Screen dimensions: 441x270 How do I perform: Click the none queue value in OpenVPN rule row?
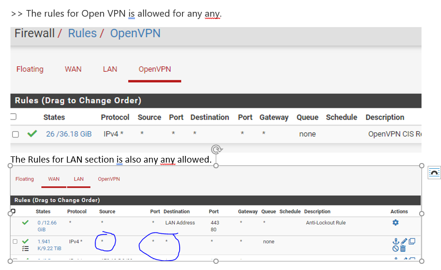(x=307, y=134)
